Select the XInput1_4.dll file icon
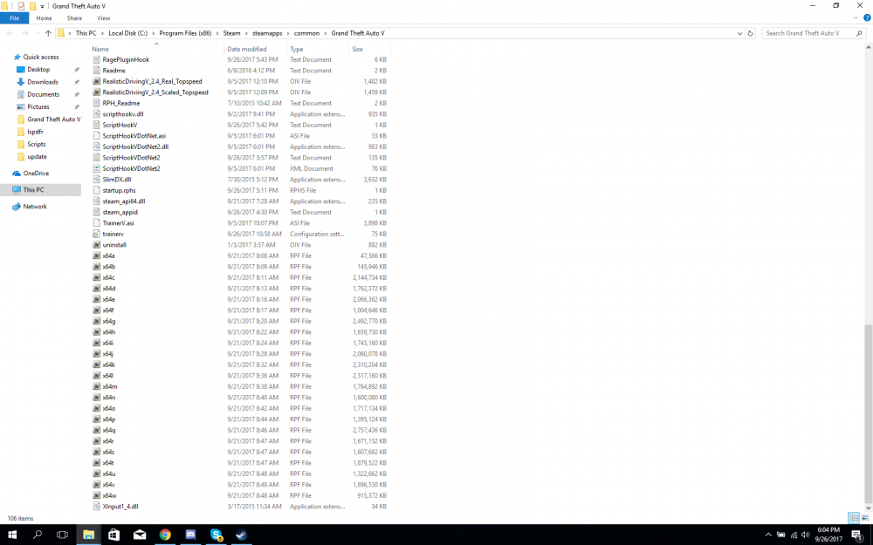The height and width of the screenshot is (545, 873). pos(96,507)
